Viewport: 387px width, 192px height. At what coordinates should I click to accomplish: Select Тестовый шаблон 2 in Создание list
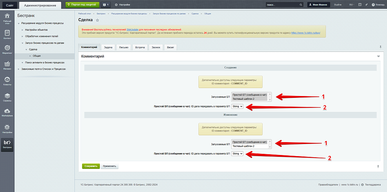point(243,99)
